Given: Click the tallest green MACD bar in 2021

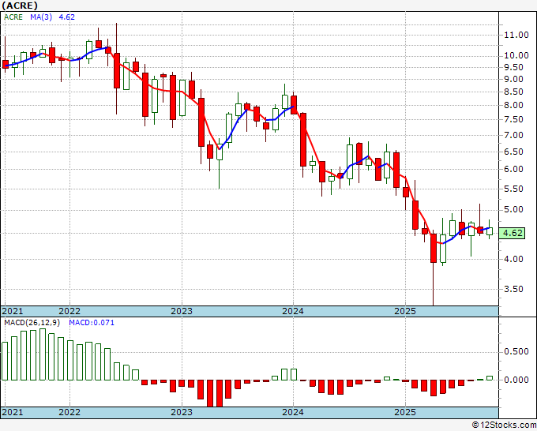Looking at the screenshot, I should (x=43, y=354).
